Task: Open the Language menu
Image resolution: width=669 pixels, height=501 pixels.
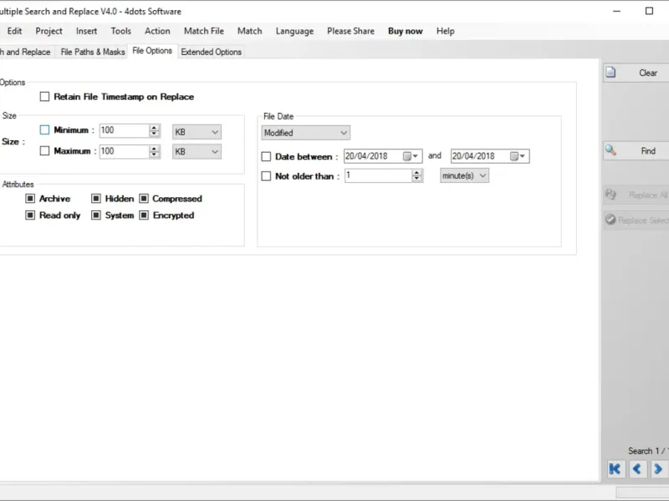Action: 294,31
